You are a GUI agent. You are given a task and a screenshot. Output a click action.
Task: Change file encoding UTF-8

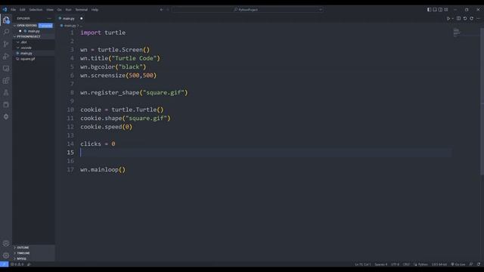pos(395,264)
